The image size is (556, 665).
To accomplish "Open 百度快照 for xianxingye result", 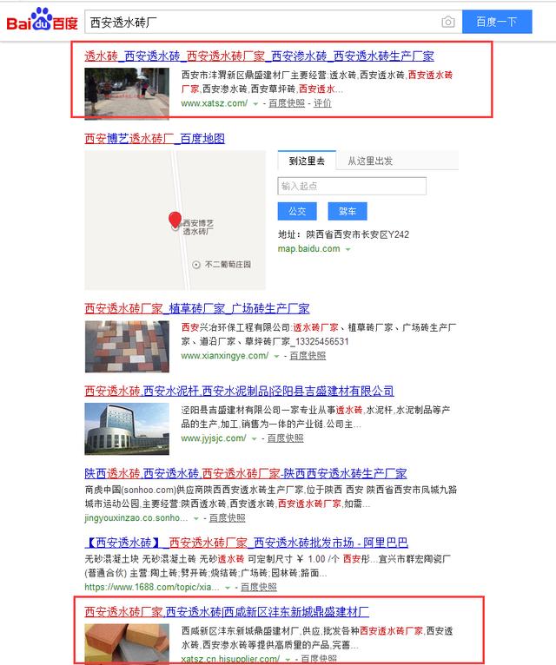I will (308, 356).
